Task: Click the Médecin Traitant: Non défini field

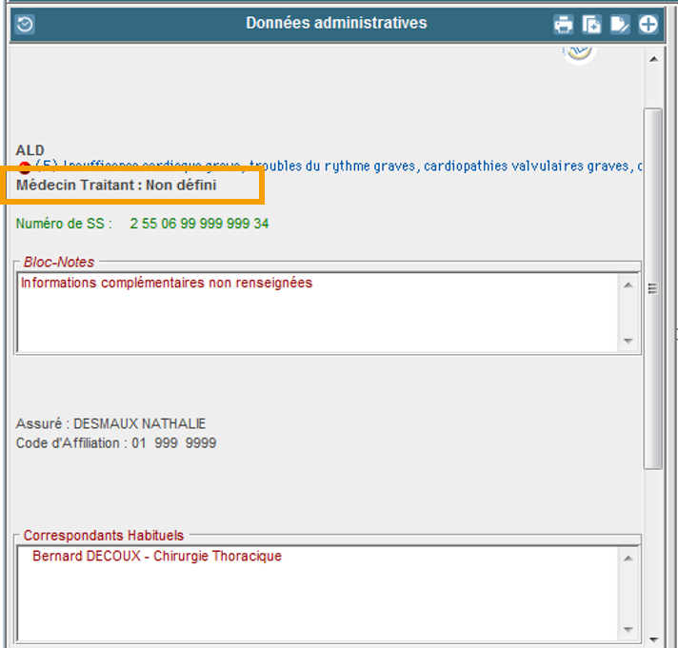Action: pyautogui.click(x=116, y=186)
